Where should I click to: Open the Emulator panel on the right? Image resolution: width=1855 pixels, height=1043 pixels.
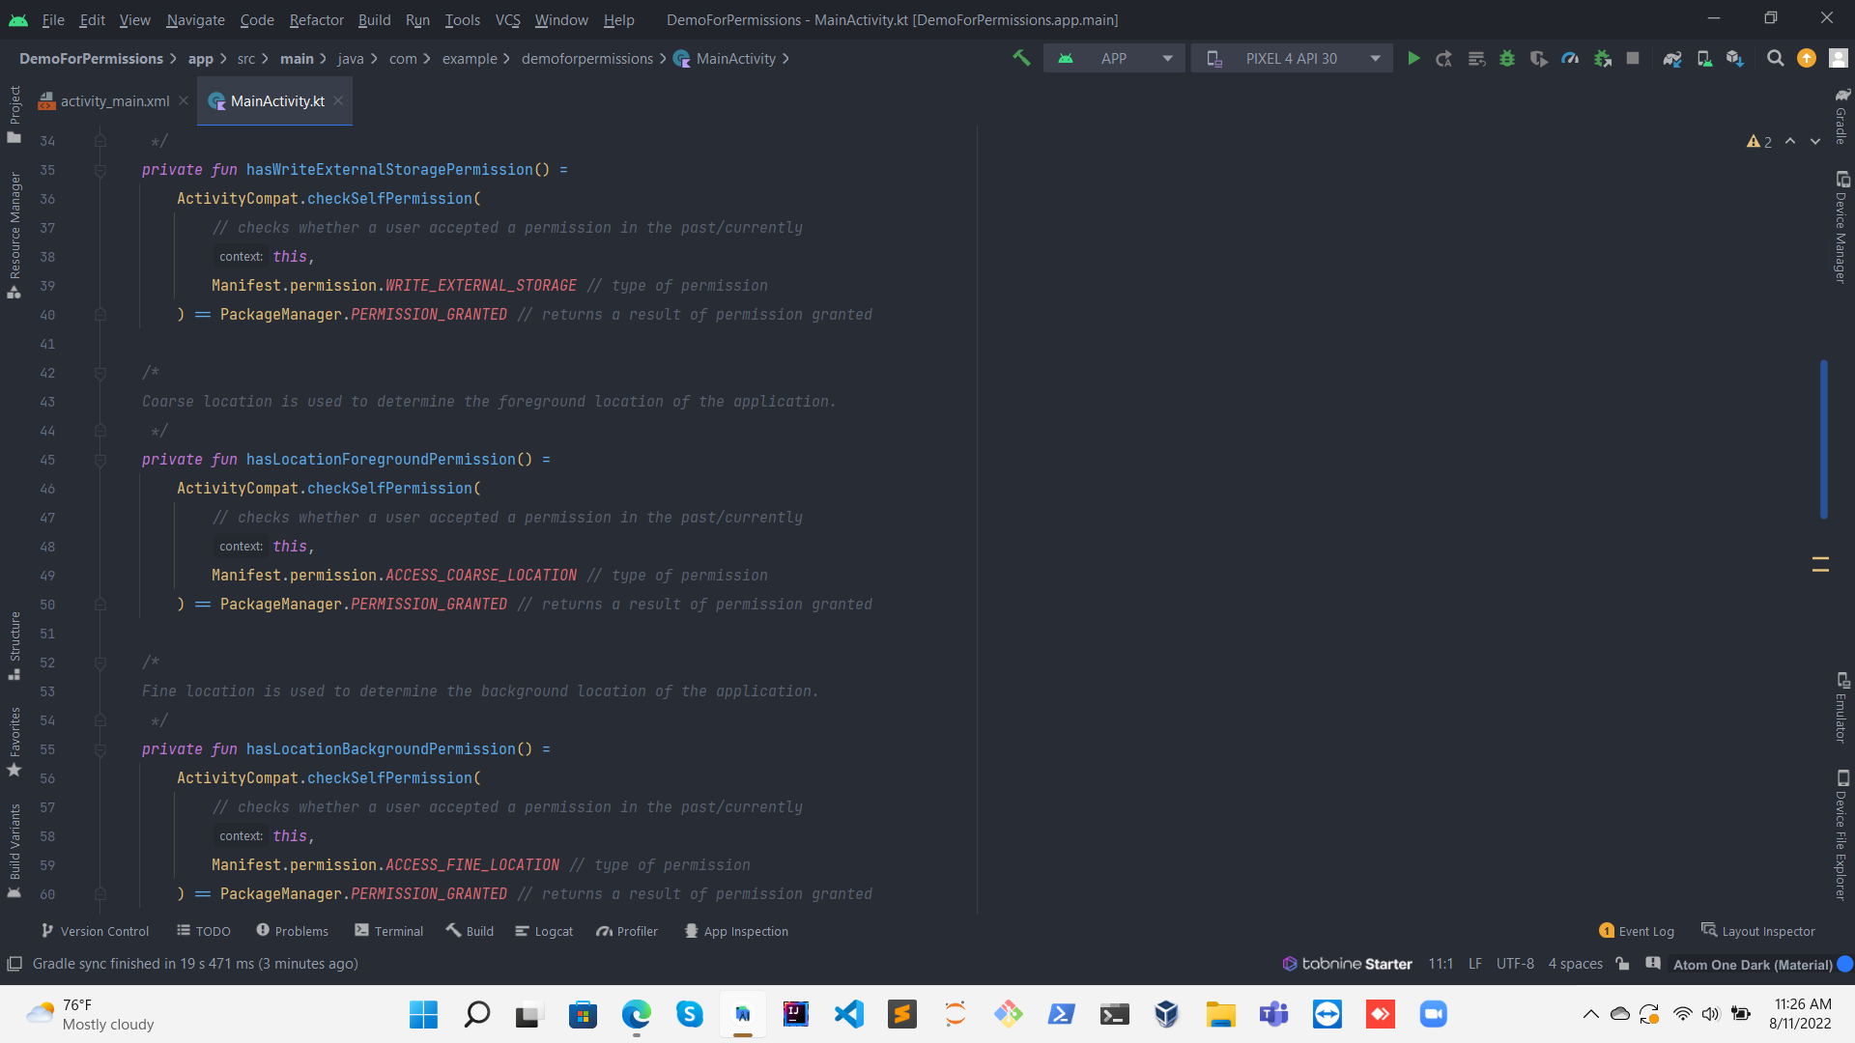coord(1843,719)
